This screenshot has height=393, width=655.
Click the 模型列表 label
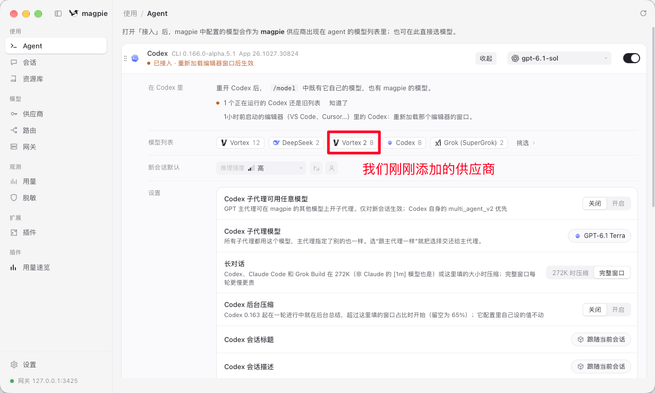pyautogui.click(x=160, y=143)
